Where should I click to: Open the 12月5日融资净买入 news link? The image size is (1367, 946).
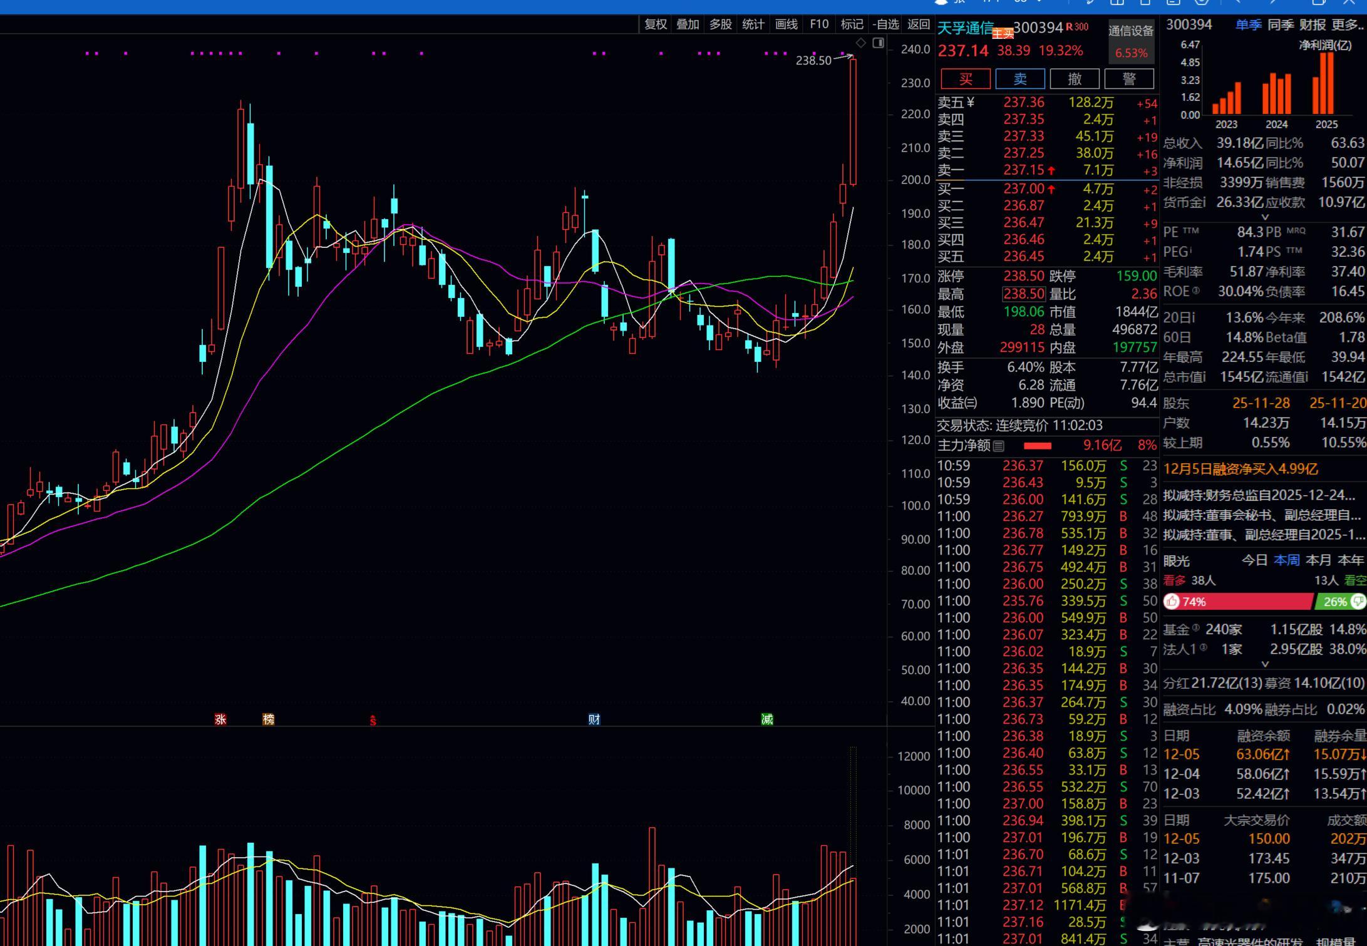[x=1241, y=469]
